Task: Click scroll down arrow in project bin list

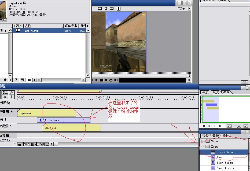Action: point(88,75)
